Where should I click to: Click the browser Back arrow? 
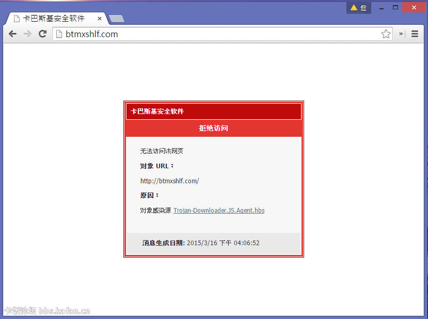pos(13,34)
